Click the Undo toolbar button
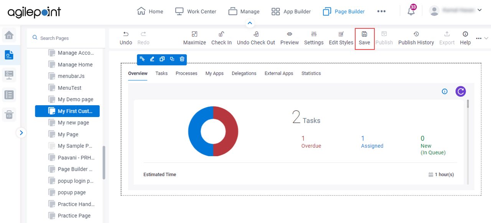Image resolution: width=491 pixels, height=223 pixels. [x=126, y=38]
